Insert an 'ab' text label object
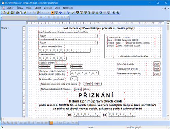 [61, 13]
